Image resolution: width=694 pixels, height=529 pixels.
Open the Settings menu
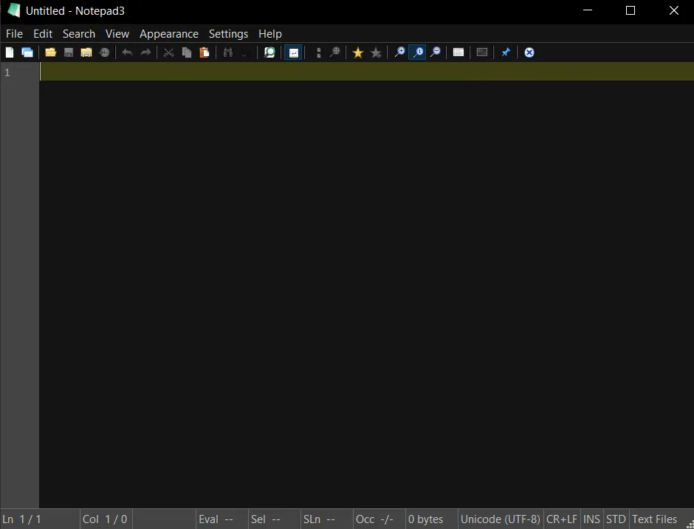[228, 34]
